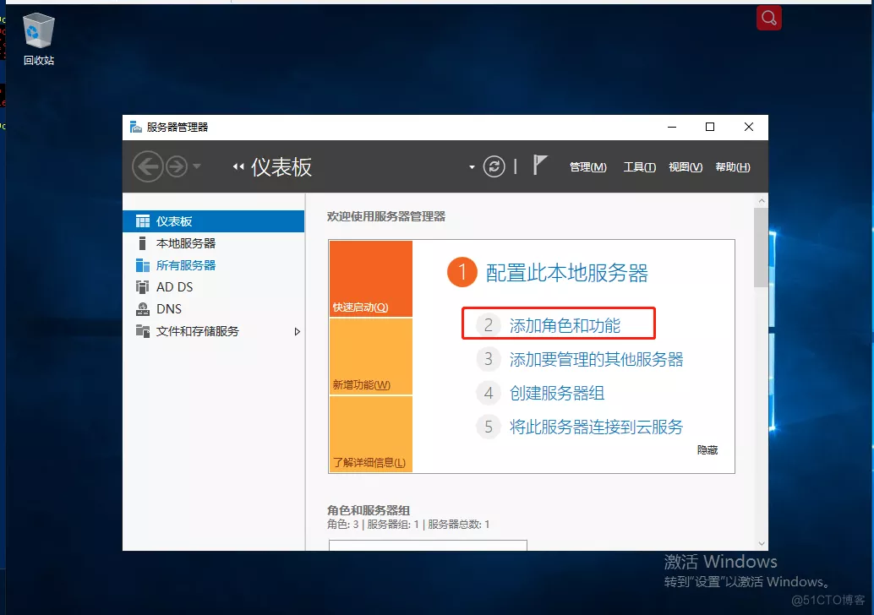Select DNS in the sidebar

tap(214, 308)
